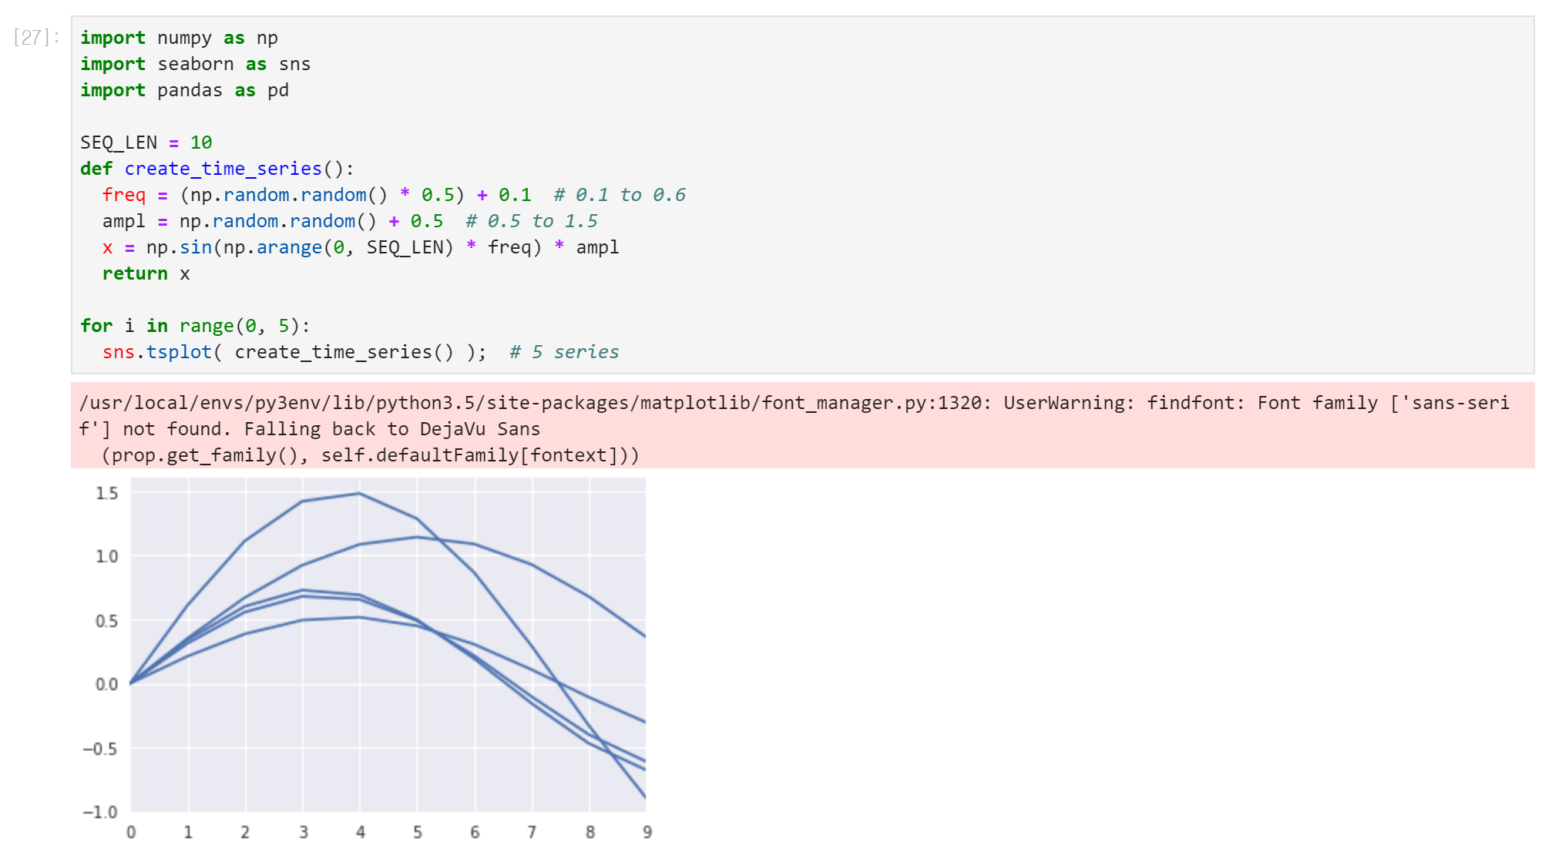Click the x-axis tick label 4
The height and width of the screenshot is (862, 1542).
(x=360, y=832)
